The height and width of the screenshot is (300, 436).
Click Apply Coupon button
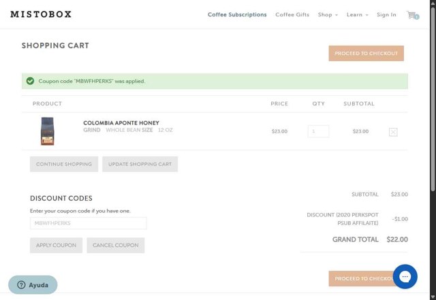pyautogui.click(x=56, y=246)
